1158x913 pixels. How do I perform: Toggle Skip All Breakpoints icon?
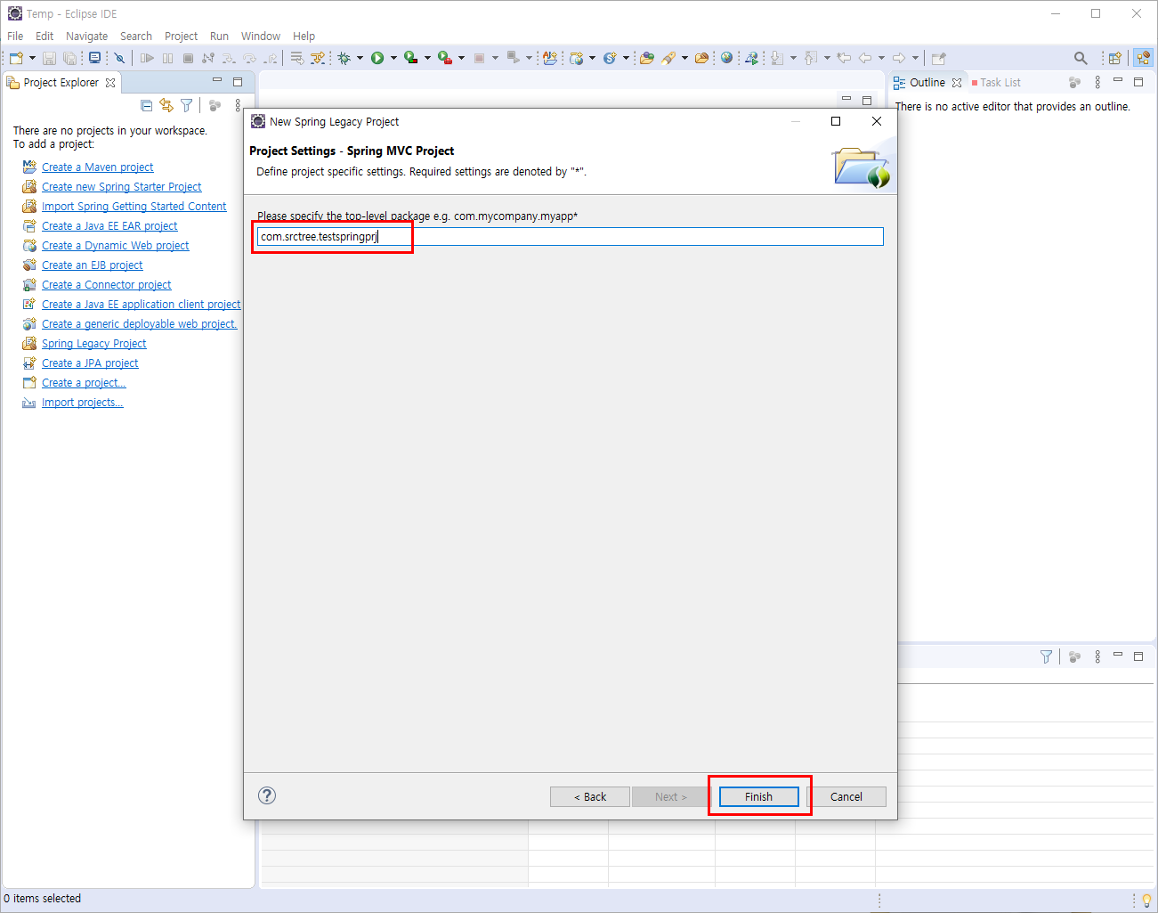click(119, 58)
